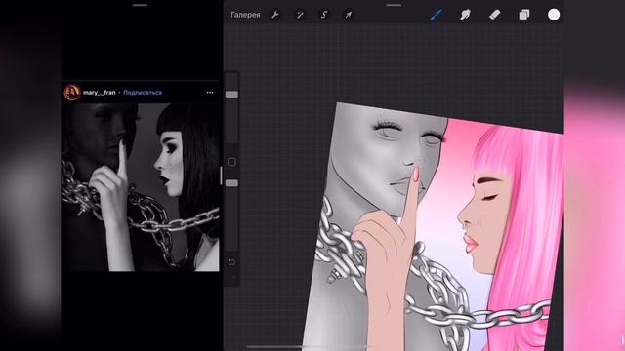Open mary._.fran profile avatar
Screen dimensions: 625x351
click(72, 93)
